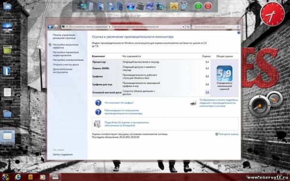Click 'Что означают эти цифры?' link
The width and height of the screenshot is (290, 181).
point(119,103)
